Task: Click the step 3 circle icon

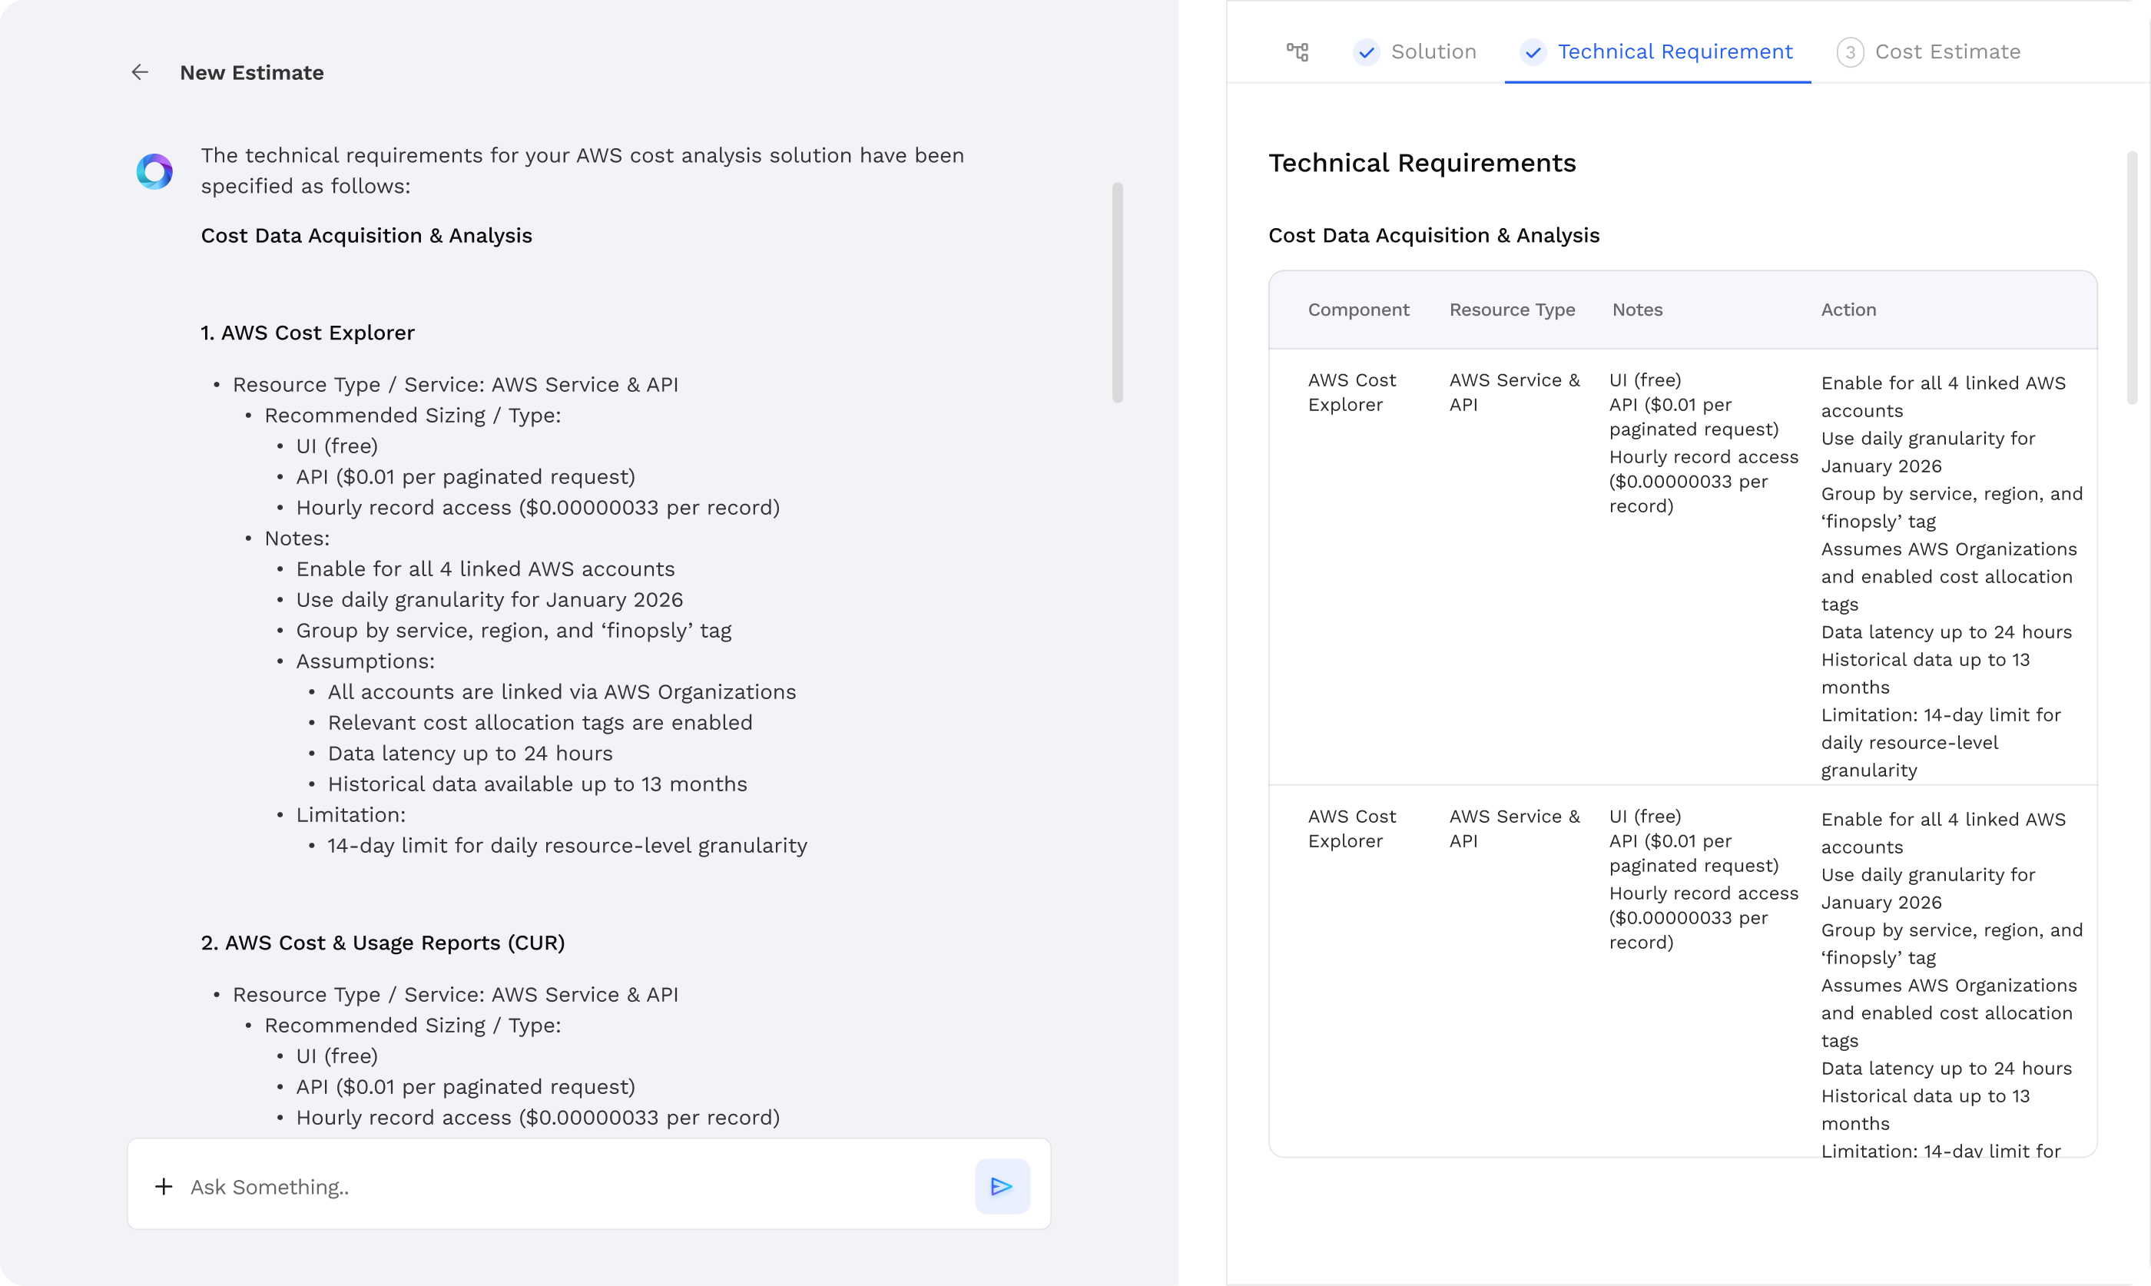Action: pos(1850,53)
